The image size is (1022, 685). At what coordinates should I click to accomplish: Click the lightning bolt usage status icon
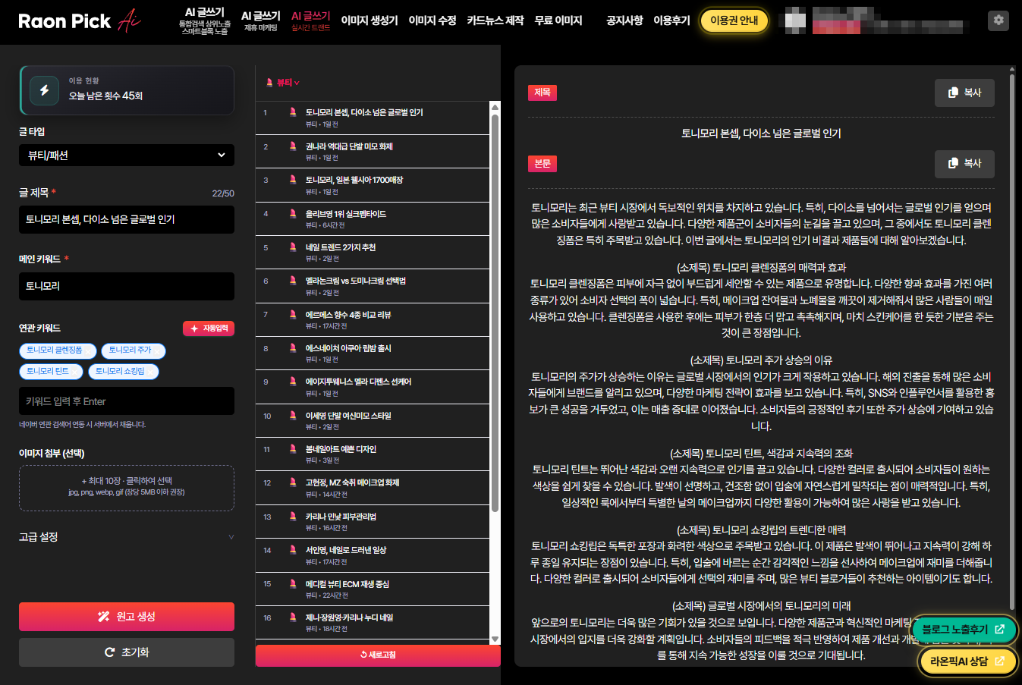tap(44, 90)
